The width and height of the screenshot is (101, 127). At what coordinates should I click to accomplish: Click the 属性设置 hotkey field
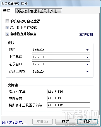(x=69, y=98)
